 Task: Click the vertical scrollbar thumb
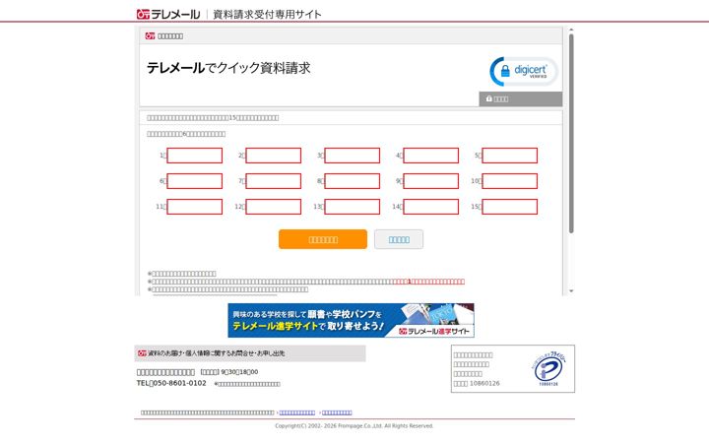(x=571, y=134)
